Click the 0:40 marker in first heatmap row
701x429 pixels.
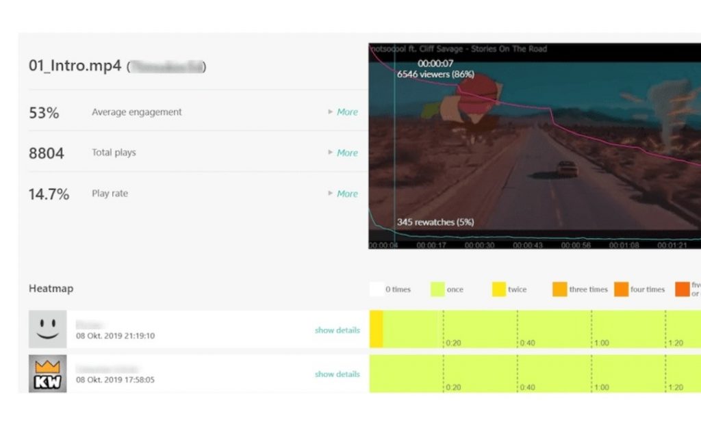coord(527,343)
